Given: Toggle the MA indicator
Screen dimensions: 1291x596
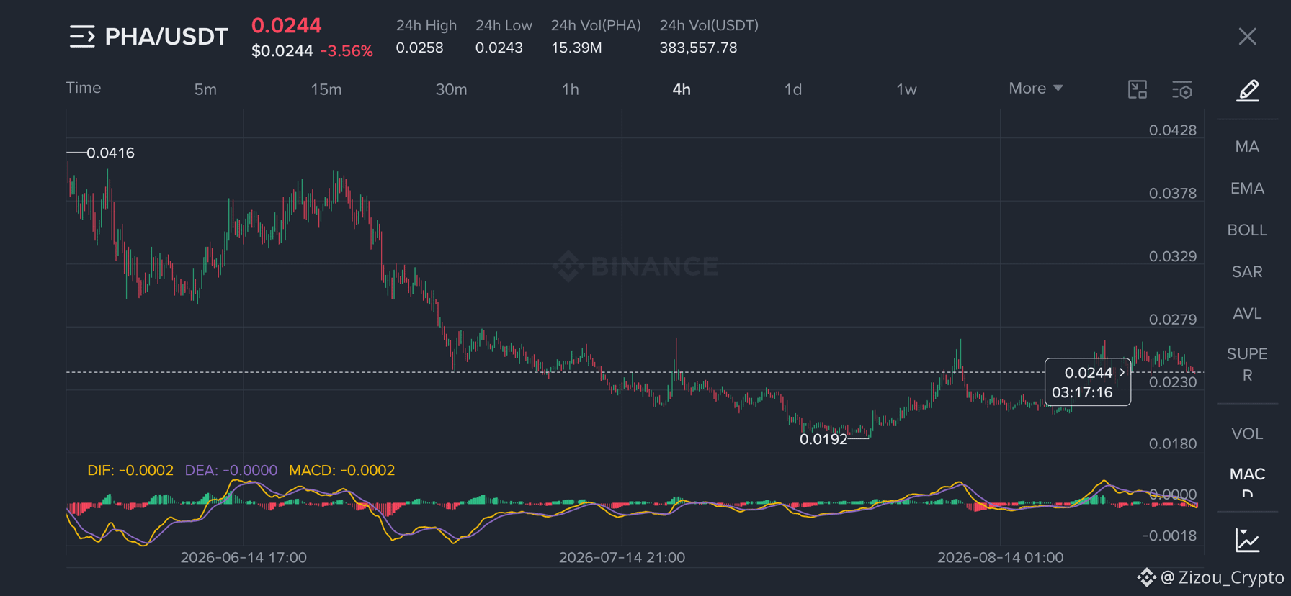Looking at the screenshot, I should 1247,147.
